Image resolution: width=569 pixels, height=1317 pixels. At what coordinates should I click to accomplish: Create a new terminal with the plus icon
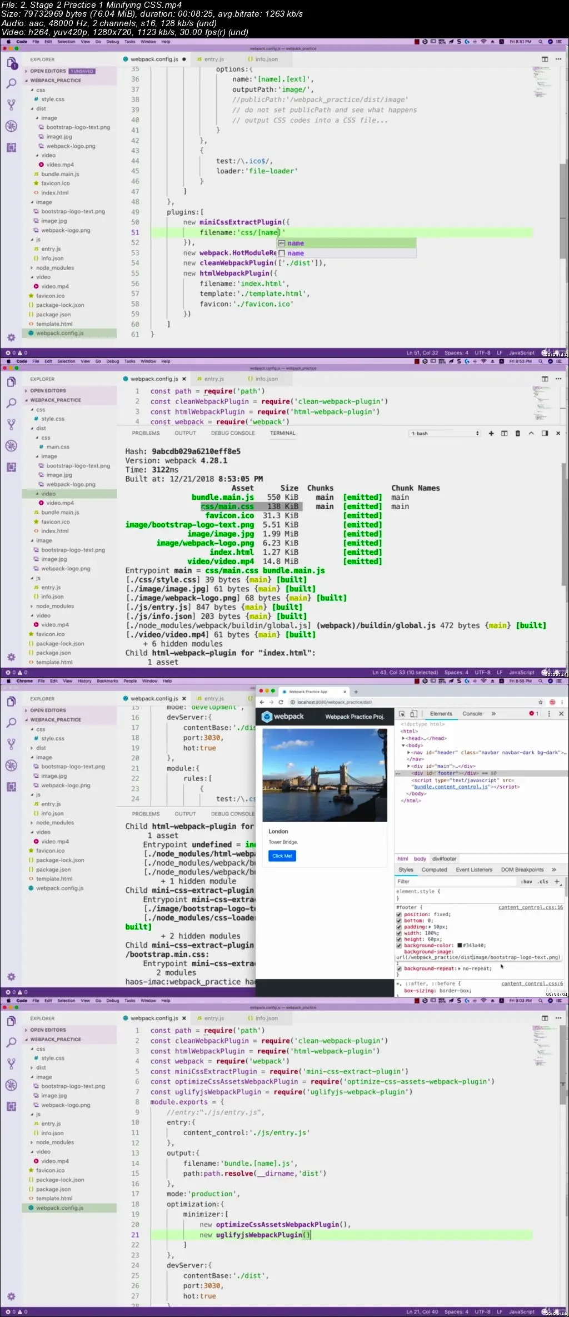491,433
